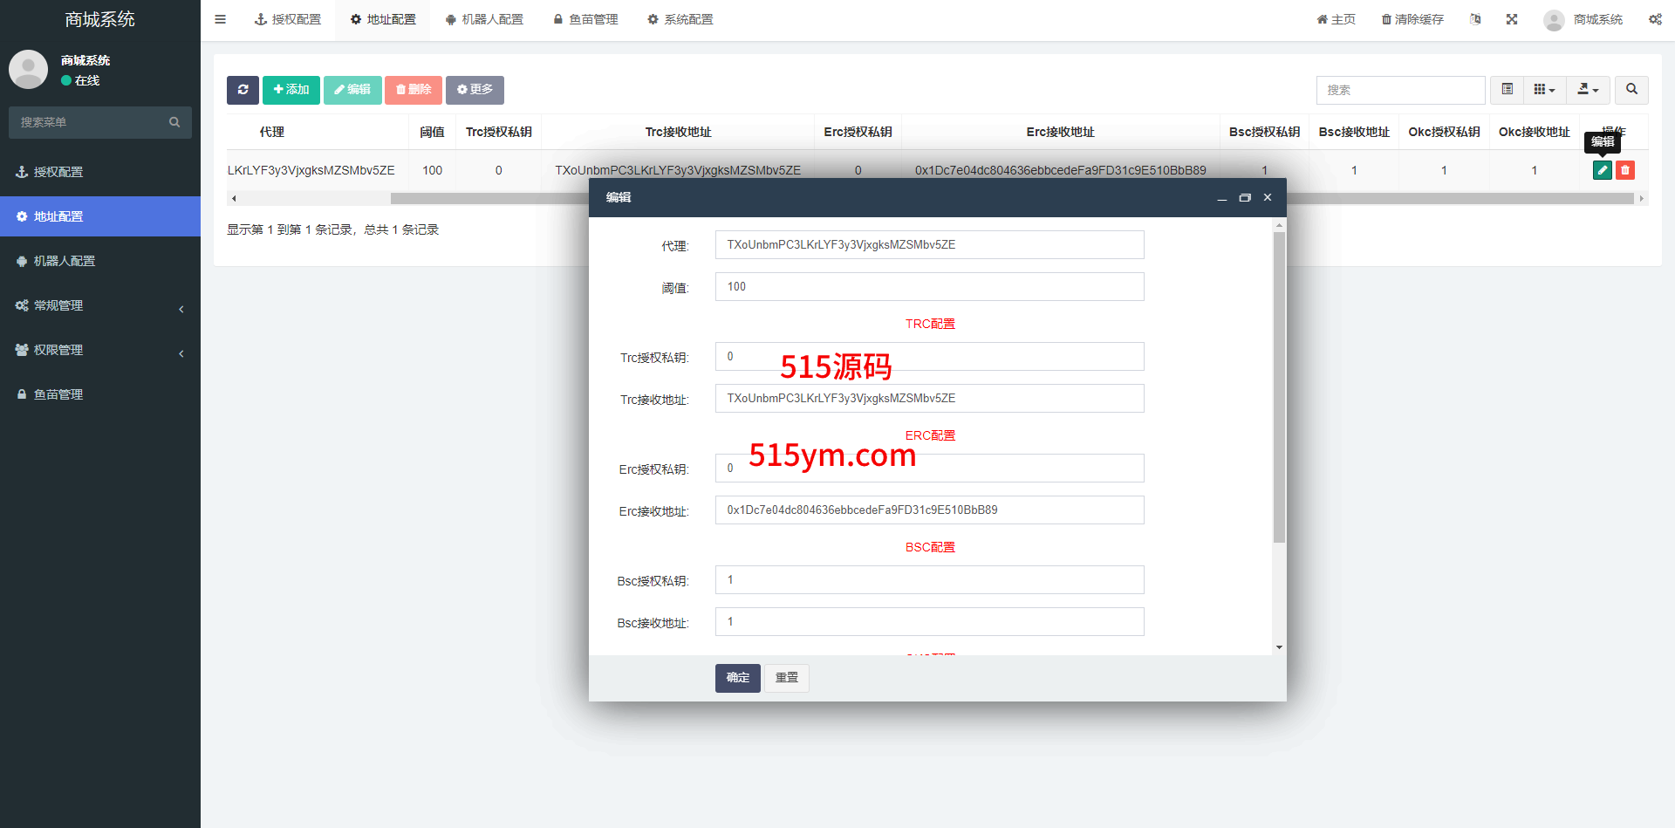Screen dimensions: 1675x828
Task: Toggle the sidebar hamburger menu icon
Action: [x=221, y=19]
